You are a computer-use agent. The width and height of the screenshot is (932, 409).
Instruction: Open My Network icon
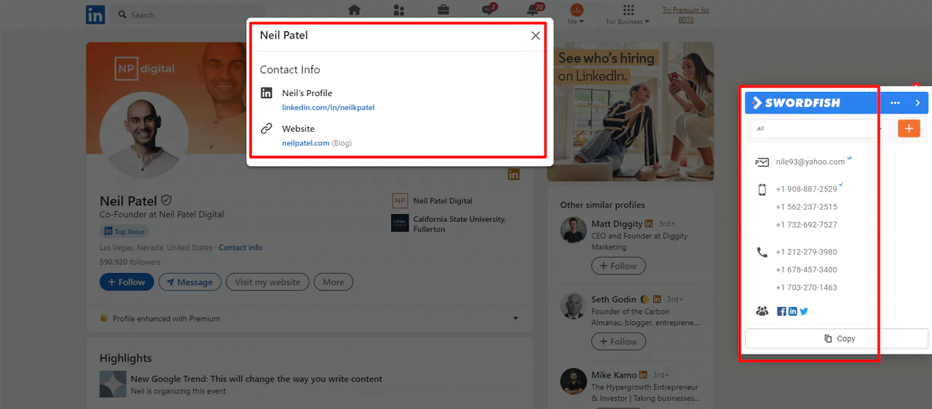click(398, 10)
